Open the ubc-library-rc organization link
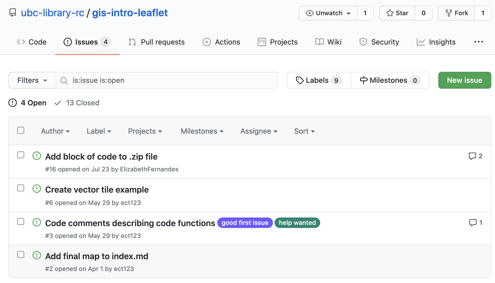This screenshot has height=283, width=495. coord(52,13)
